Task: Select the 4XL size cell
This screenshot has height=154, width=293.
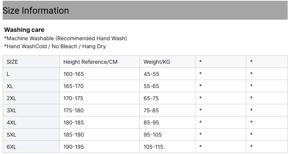Action: (31, 123)
